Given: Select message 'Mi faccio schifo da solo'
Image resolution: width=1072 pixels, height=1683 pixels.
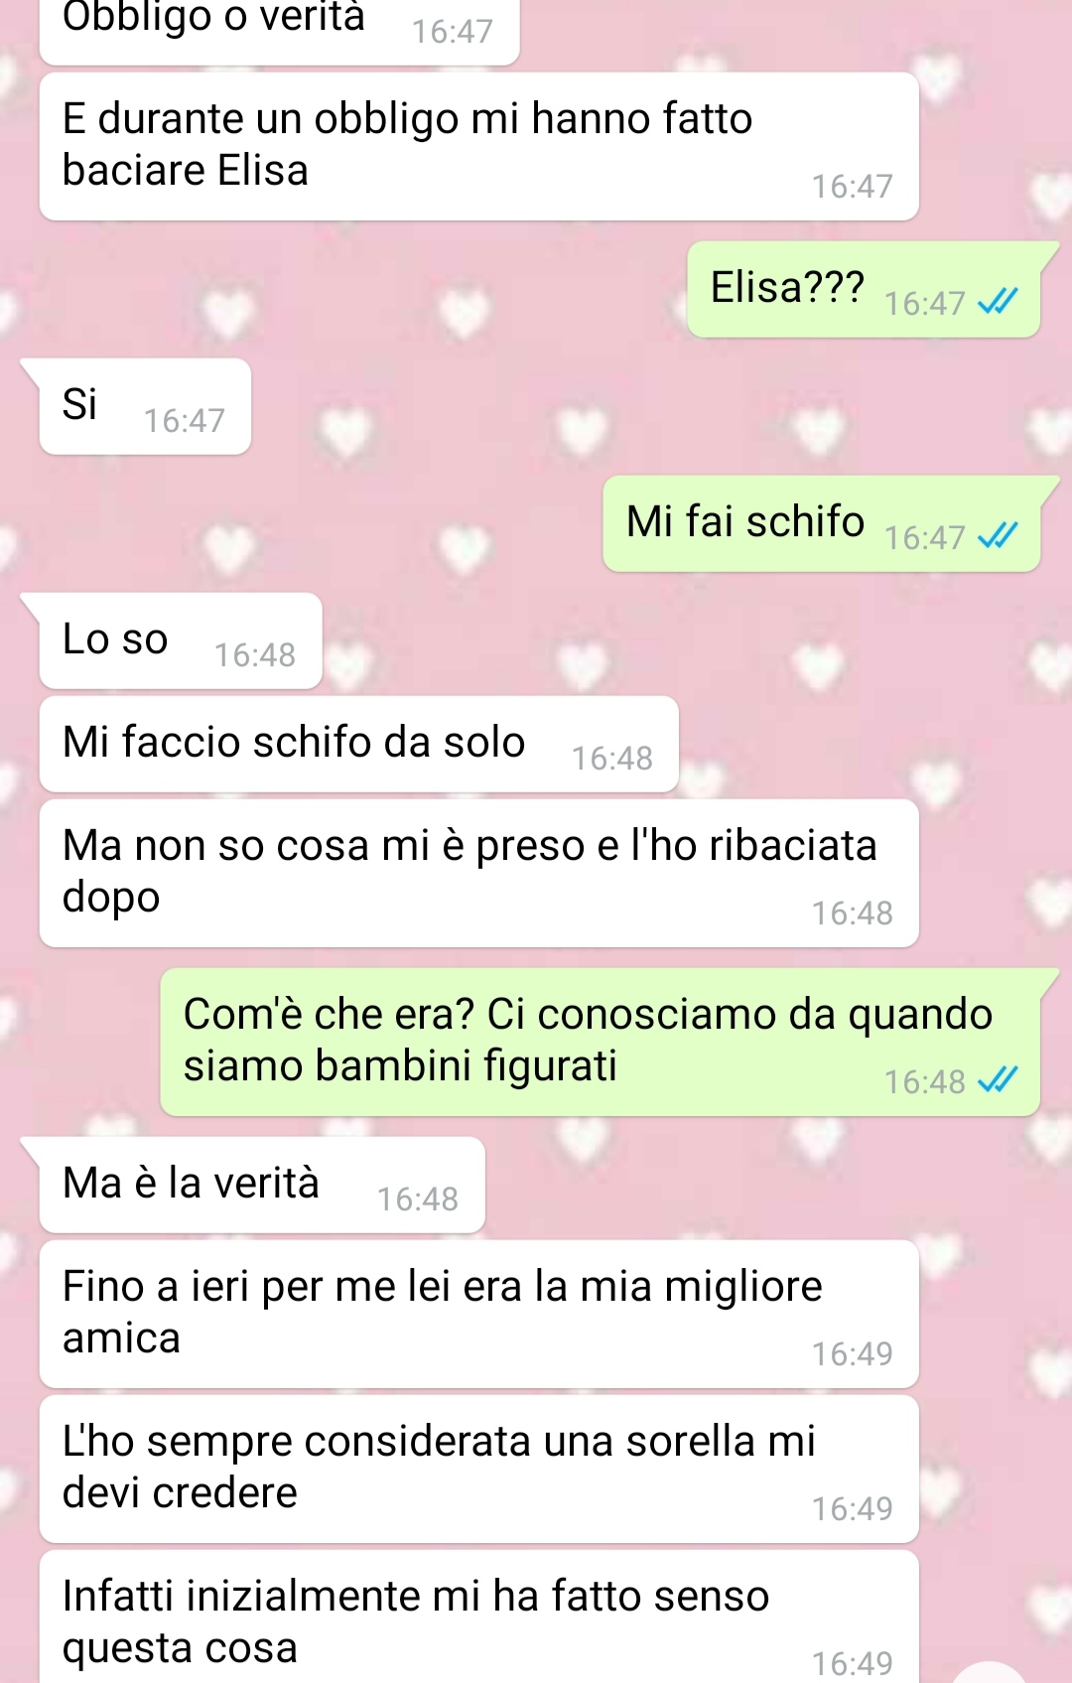Looking at the screenshot, I should coord(359,744).
